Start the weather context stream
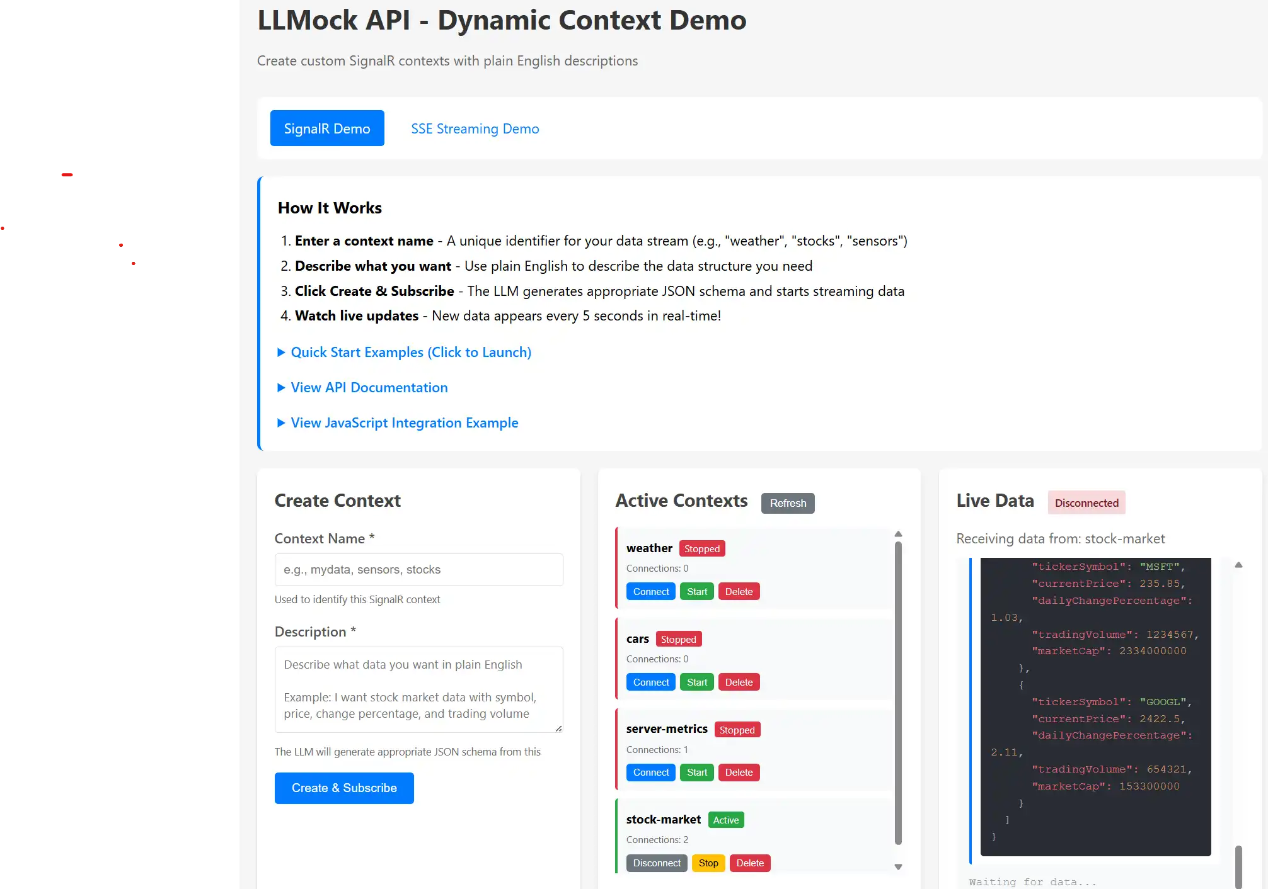Image resolution: width=1268 pixels, height=889 pixels. [696, 591]
